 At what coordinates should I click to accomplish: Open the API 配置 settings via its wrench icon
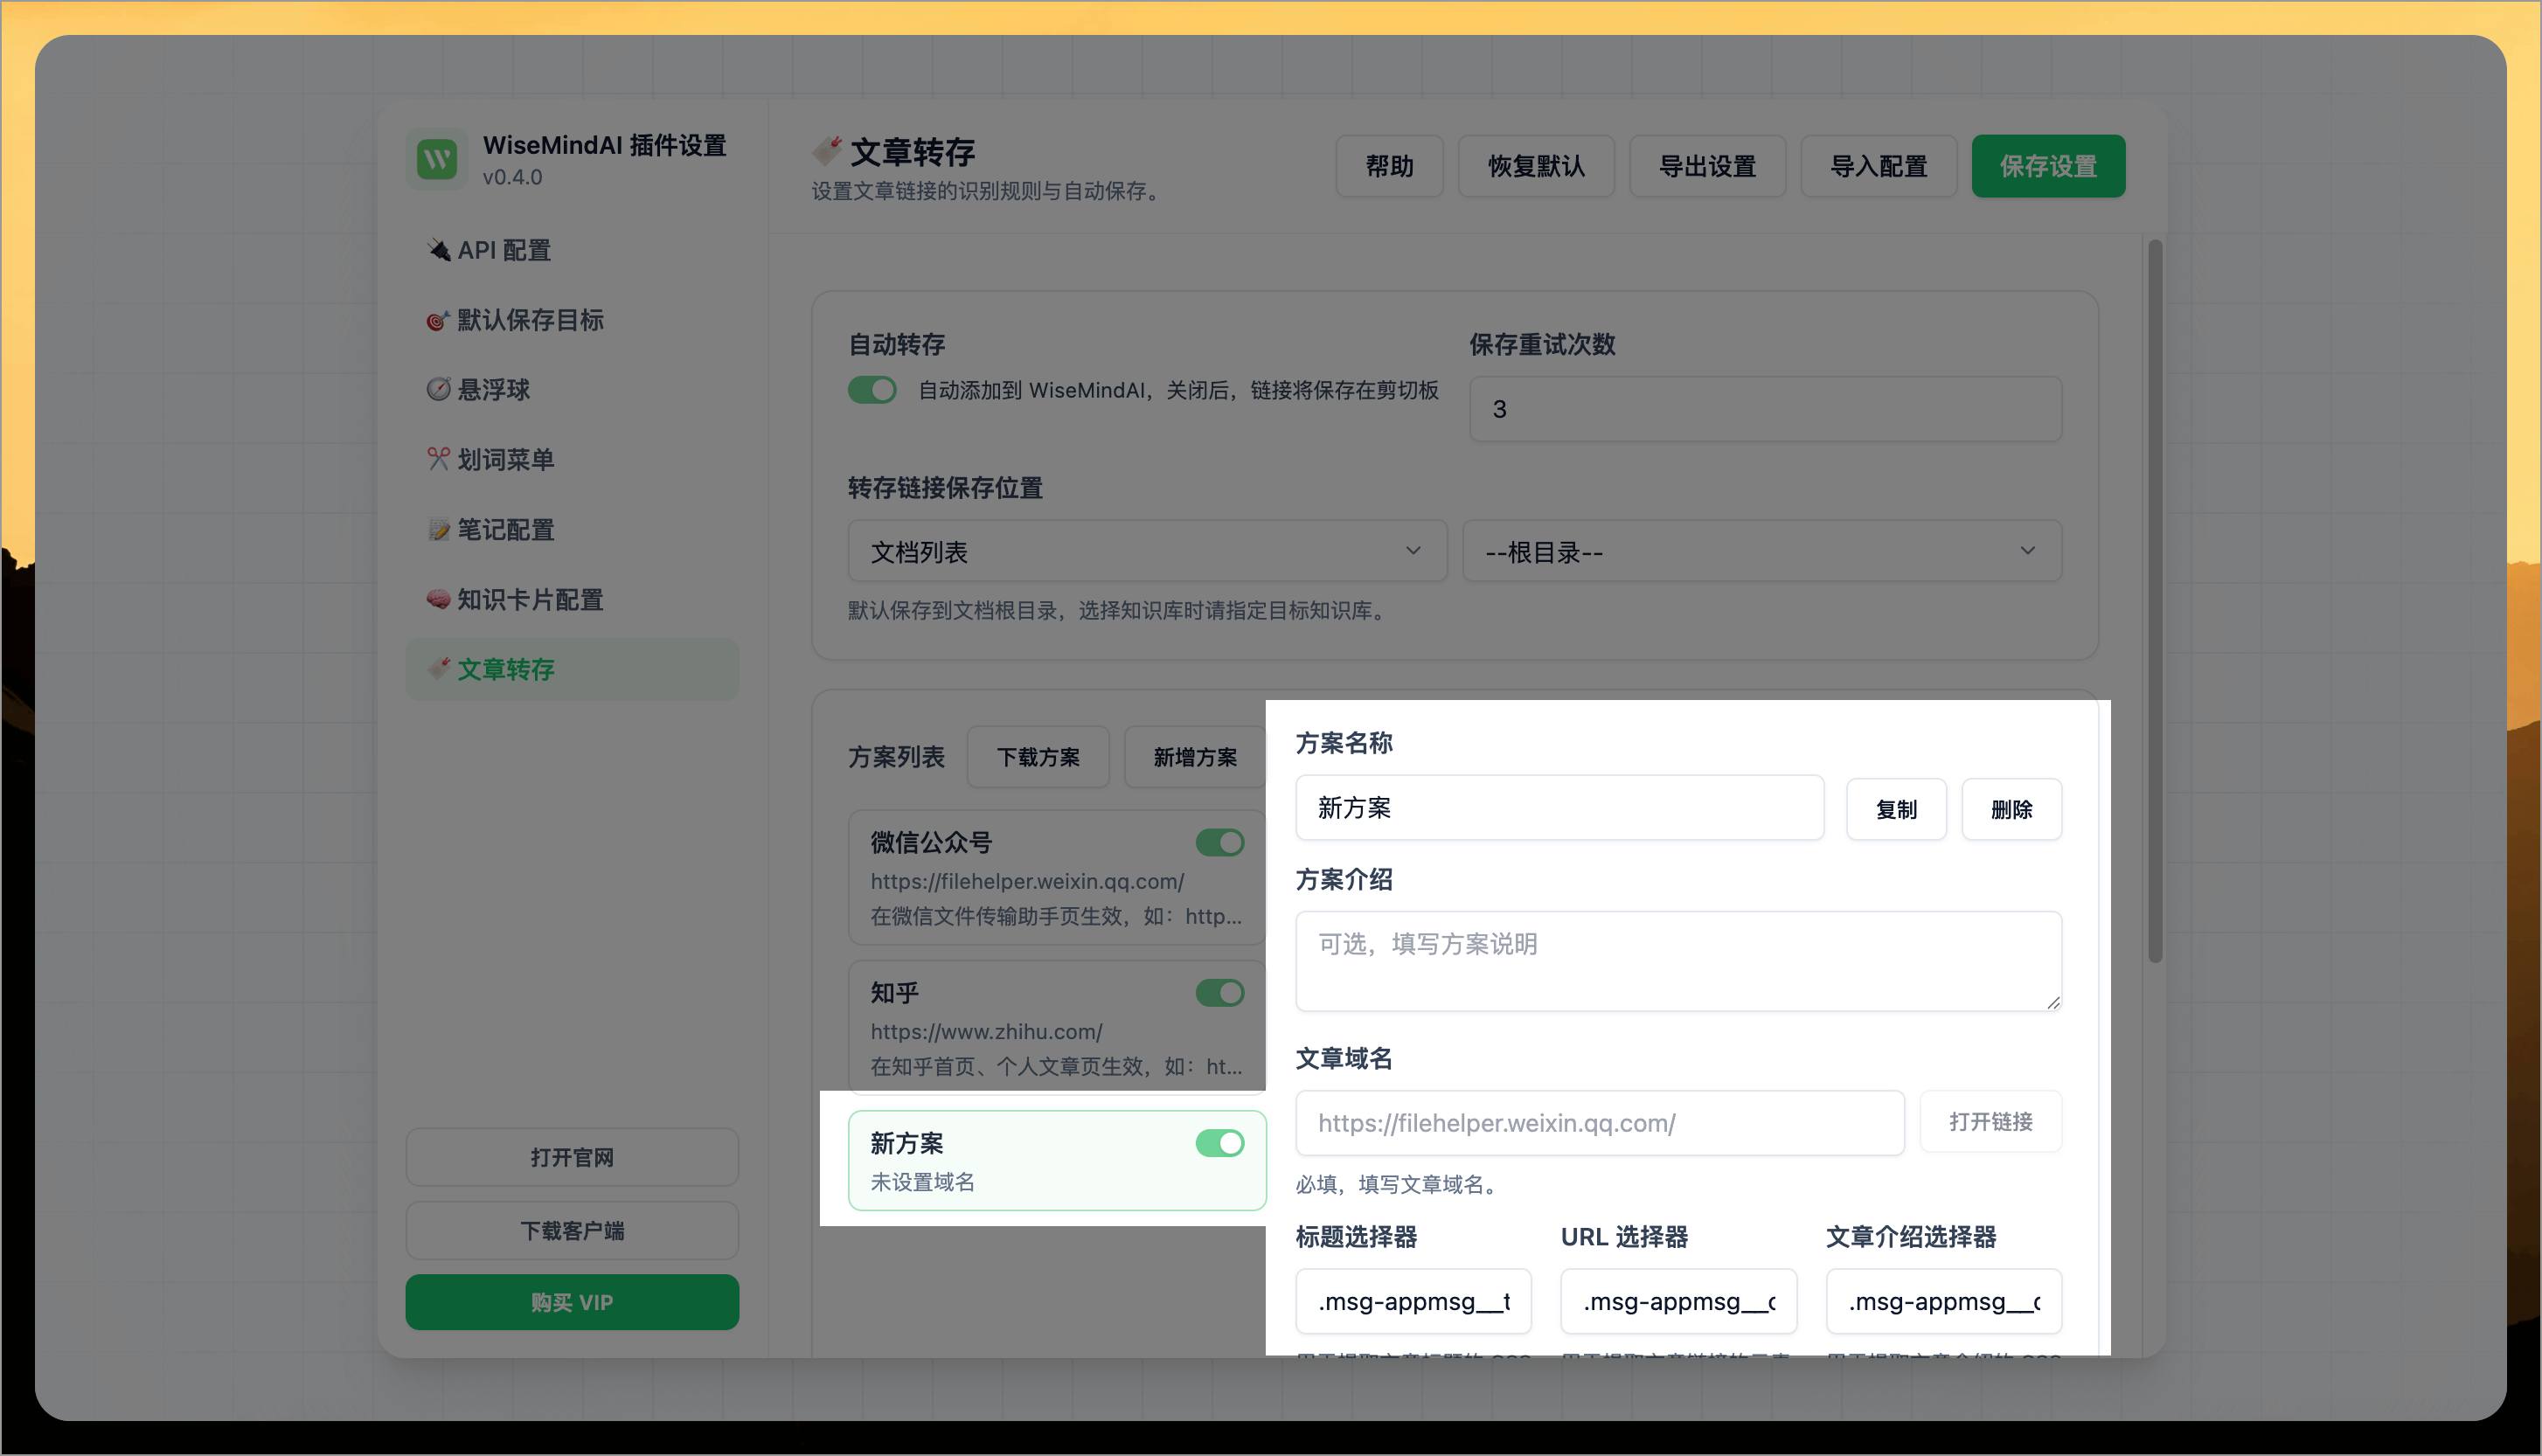(x=438, y=250)
